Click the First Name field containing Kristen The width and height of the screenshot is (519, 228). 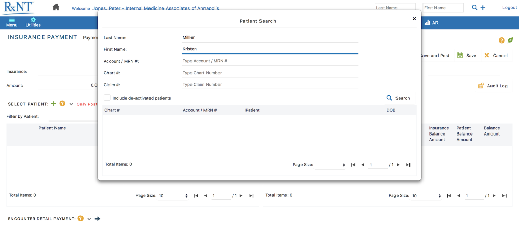click(x=270, y=49)
